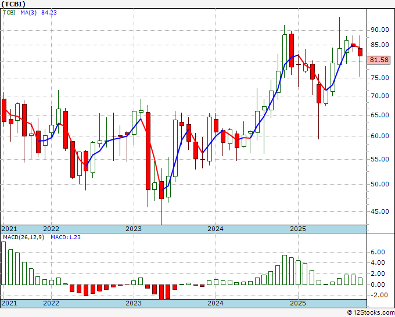Click 2024 on the price chart timeline
This screenshot has width=395, height=317.
(x=216, y=229)
